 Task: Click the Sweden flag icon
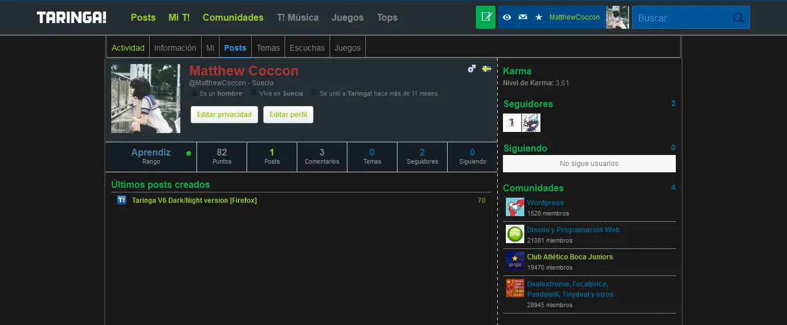(486, 69)
